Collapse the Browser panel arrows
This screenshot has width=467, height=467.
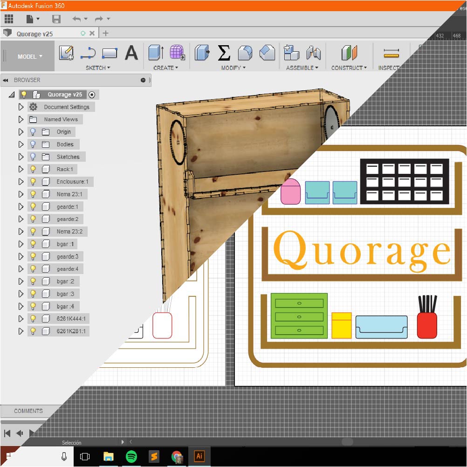tap(6, 80)
